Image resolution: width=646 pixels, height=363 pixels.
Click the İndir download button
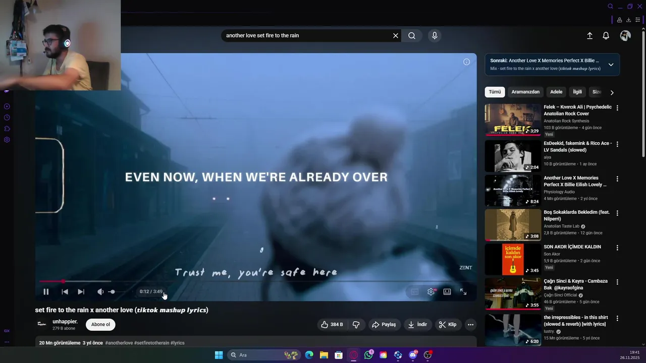(x=417, y=325)
